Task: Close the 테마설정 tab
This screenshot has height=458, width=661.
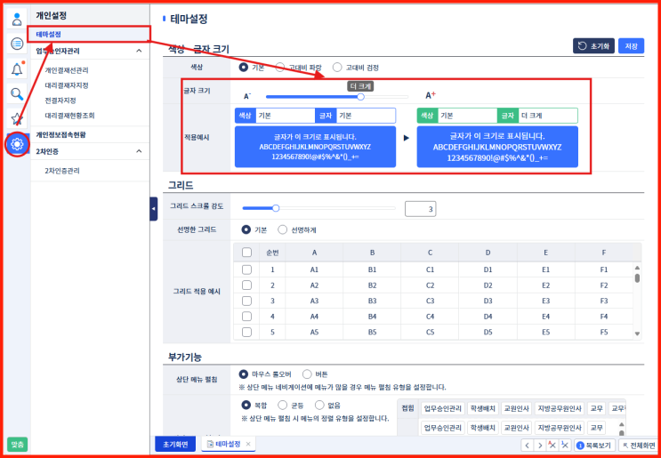Action: click(x=248, y=444)
